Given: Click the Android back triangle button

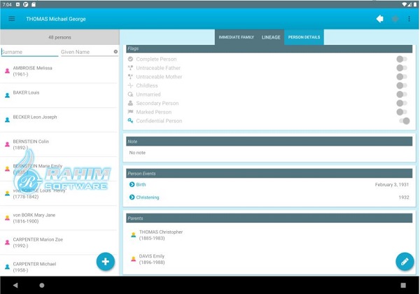Looking at the screenshot, I should click(x=15, y=285).
